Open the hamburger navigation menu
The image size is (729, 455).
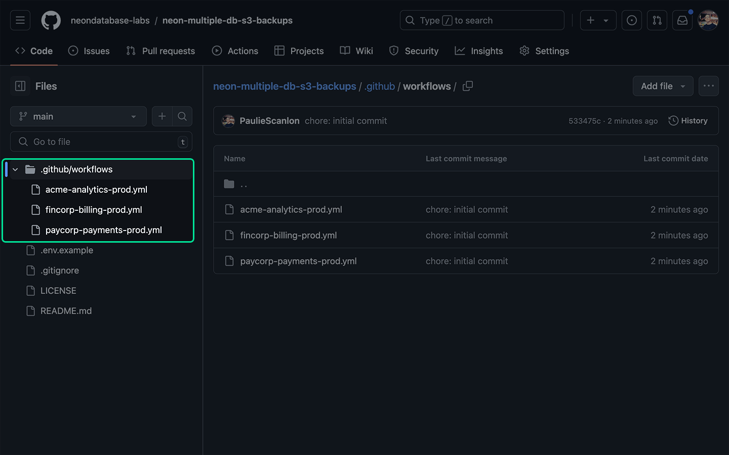pos(20,20)
